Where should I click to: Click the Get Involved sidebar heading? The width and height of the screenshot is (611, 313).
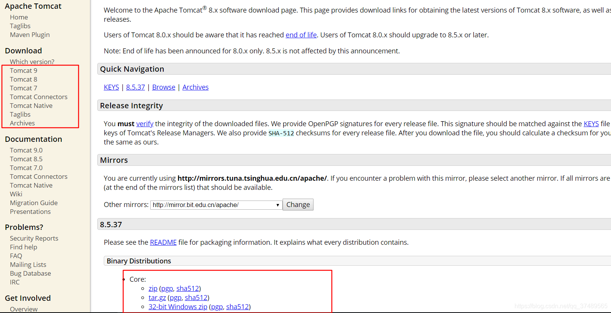(28, 298)
